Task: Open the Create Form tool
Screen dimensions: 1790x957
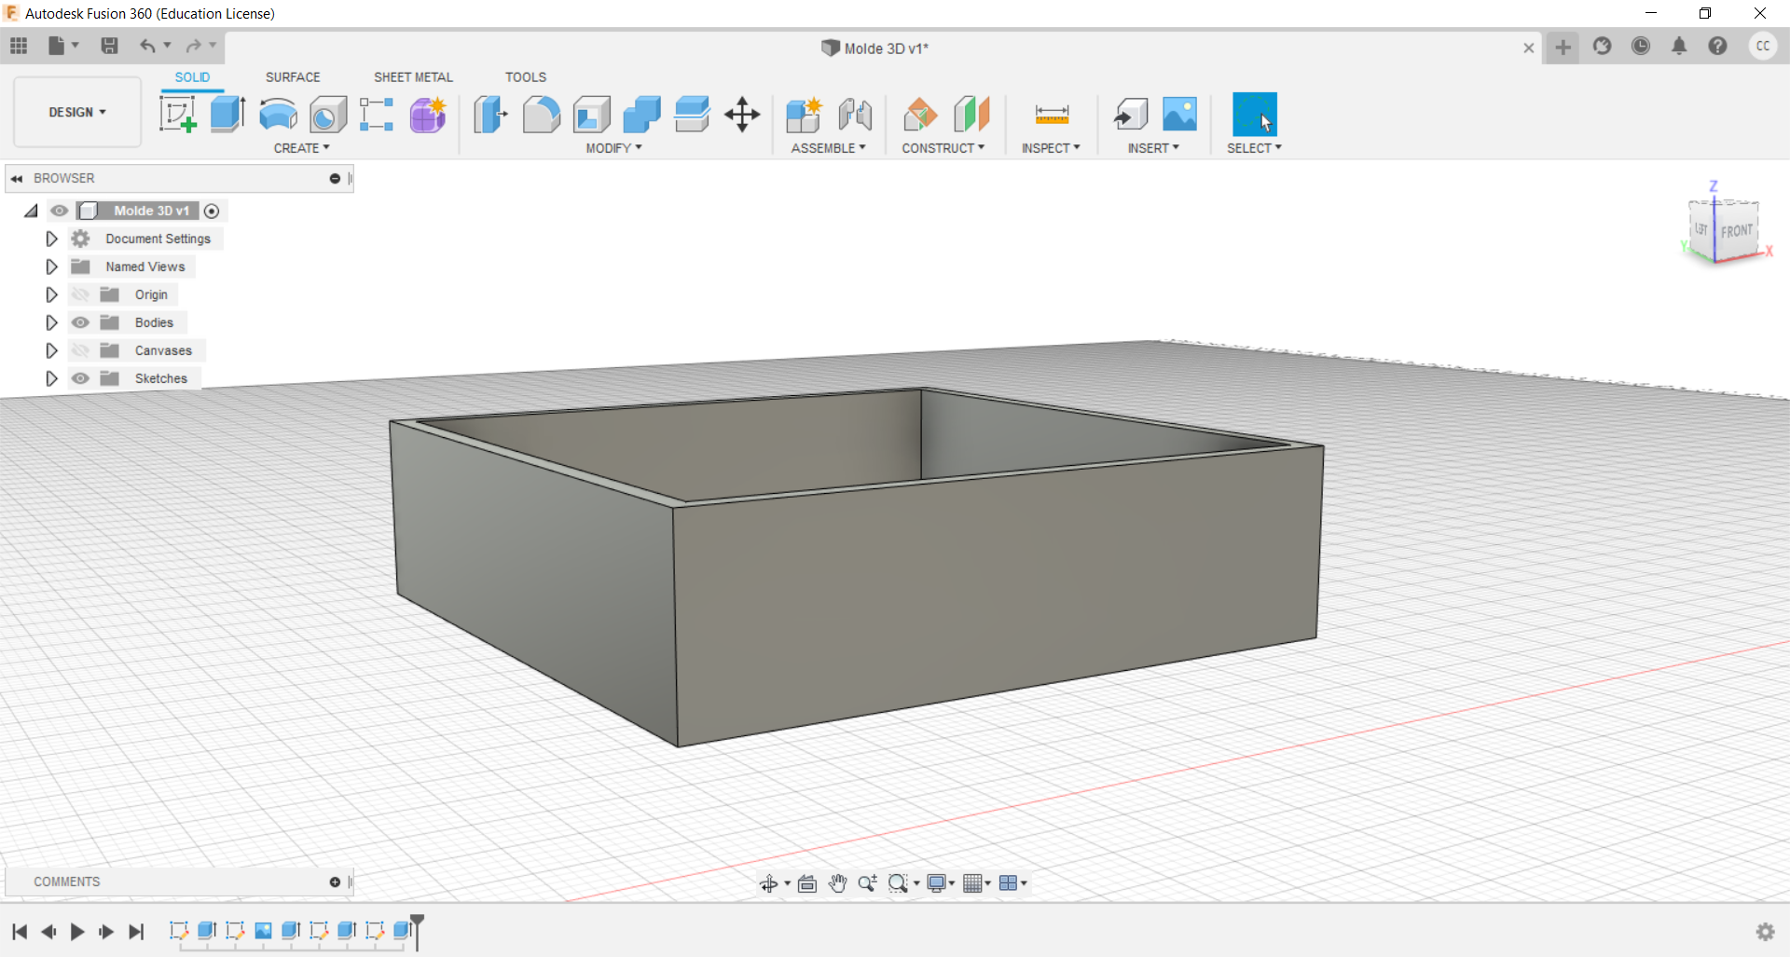Action: click(x=427, y=114)
